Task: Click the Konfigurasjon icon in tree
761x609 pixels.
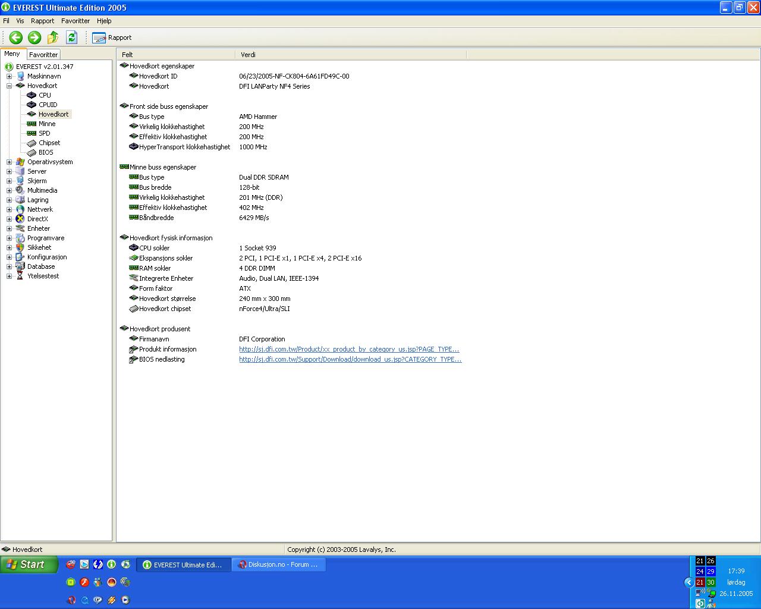Action: click(x=20, y=257)
